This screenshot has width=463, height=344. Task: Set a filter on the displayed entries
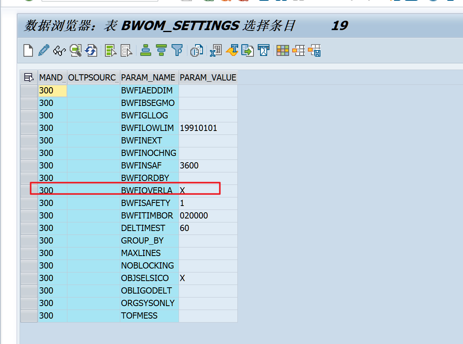coord(177,51)
